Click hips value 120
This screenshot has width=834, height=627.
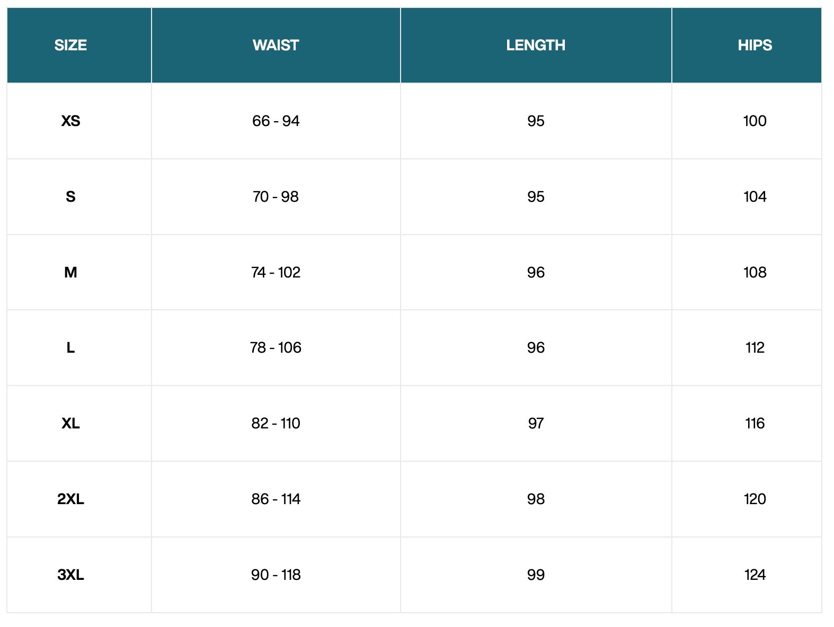click(755, 499)
